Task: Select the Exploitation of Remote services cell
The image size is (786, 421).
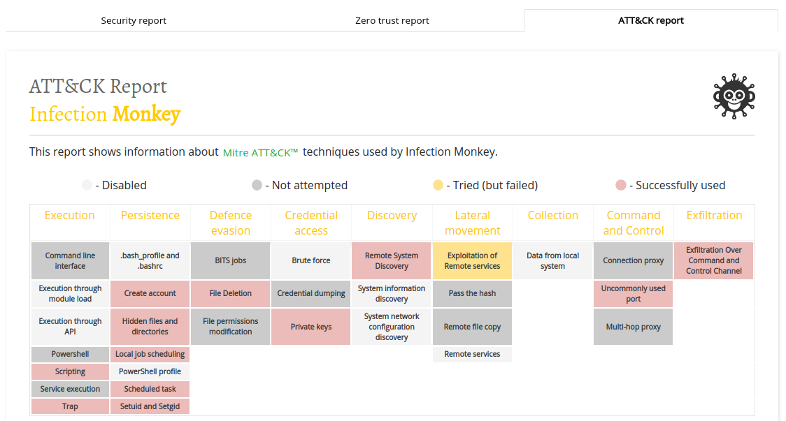Action: click(472, 261)
